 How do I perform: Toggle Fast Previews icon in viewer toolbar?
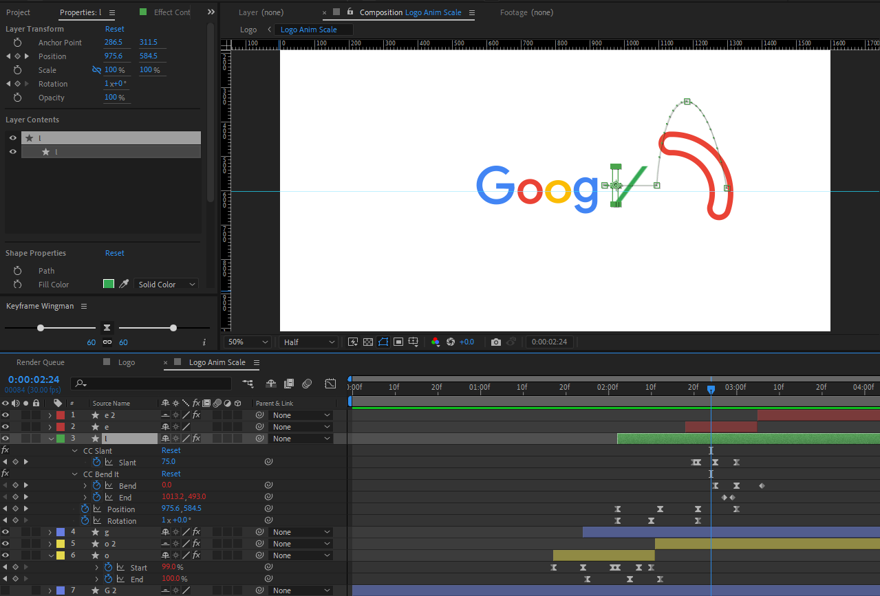pos(353,342)
